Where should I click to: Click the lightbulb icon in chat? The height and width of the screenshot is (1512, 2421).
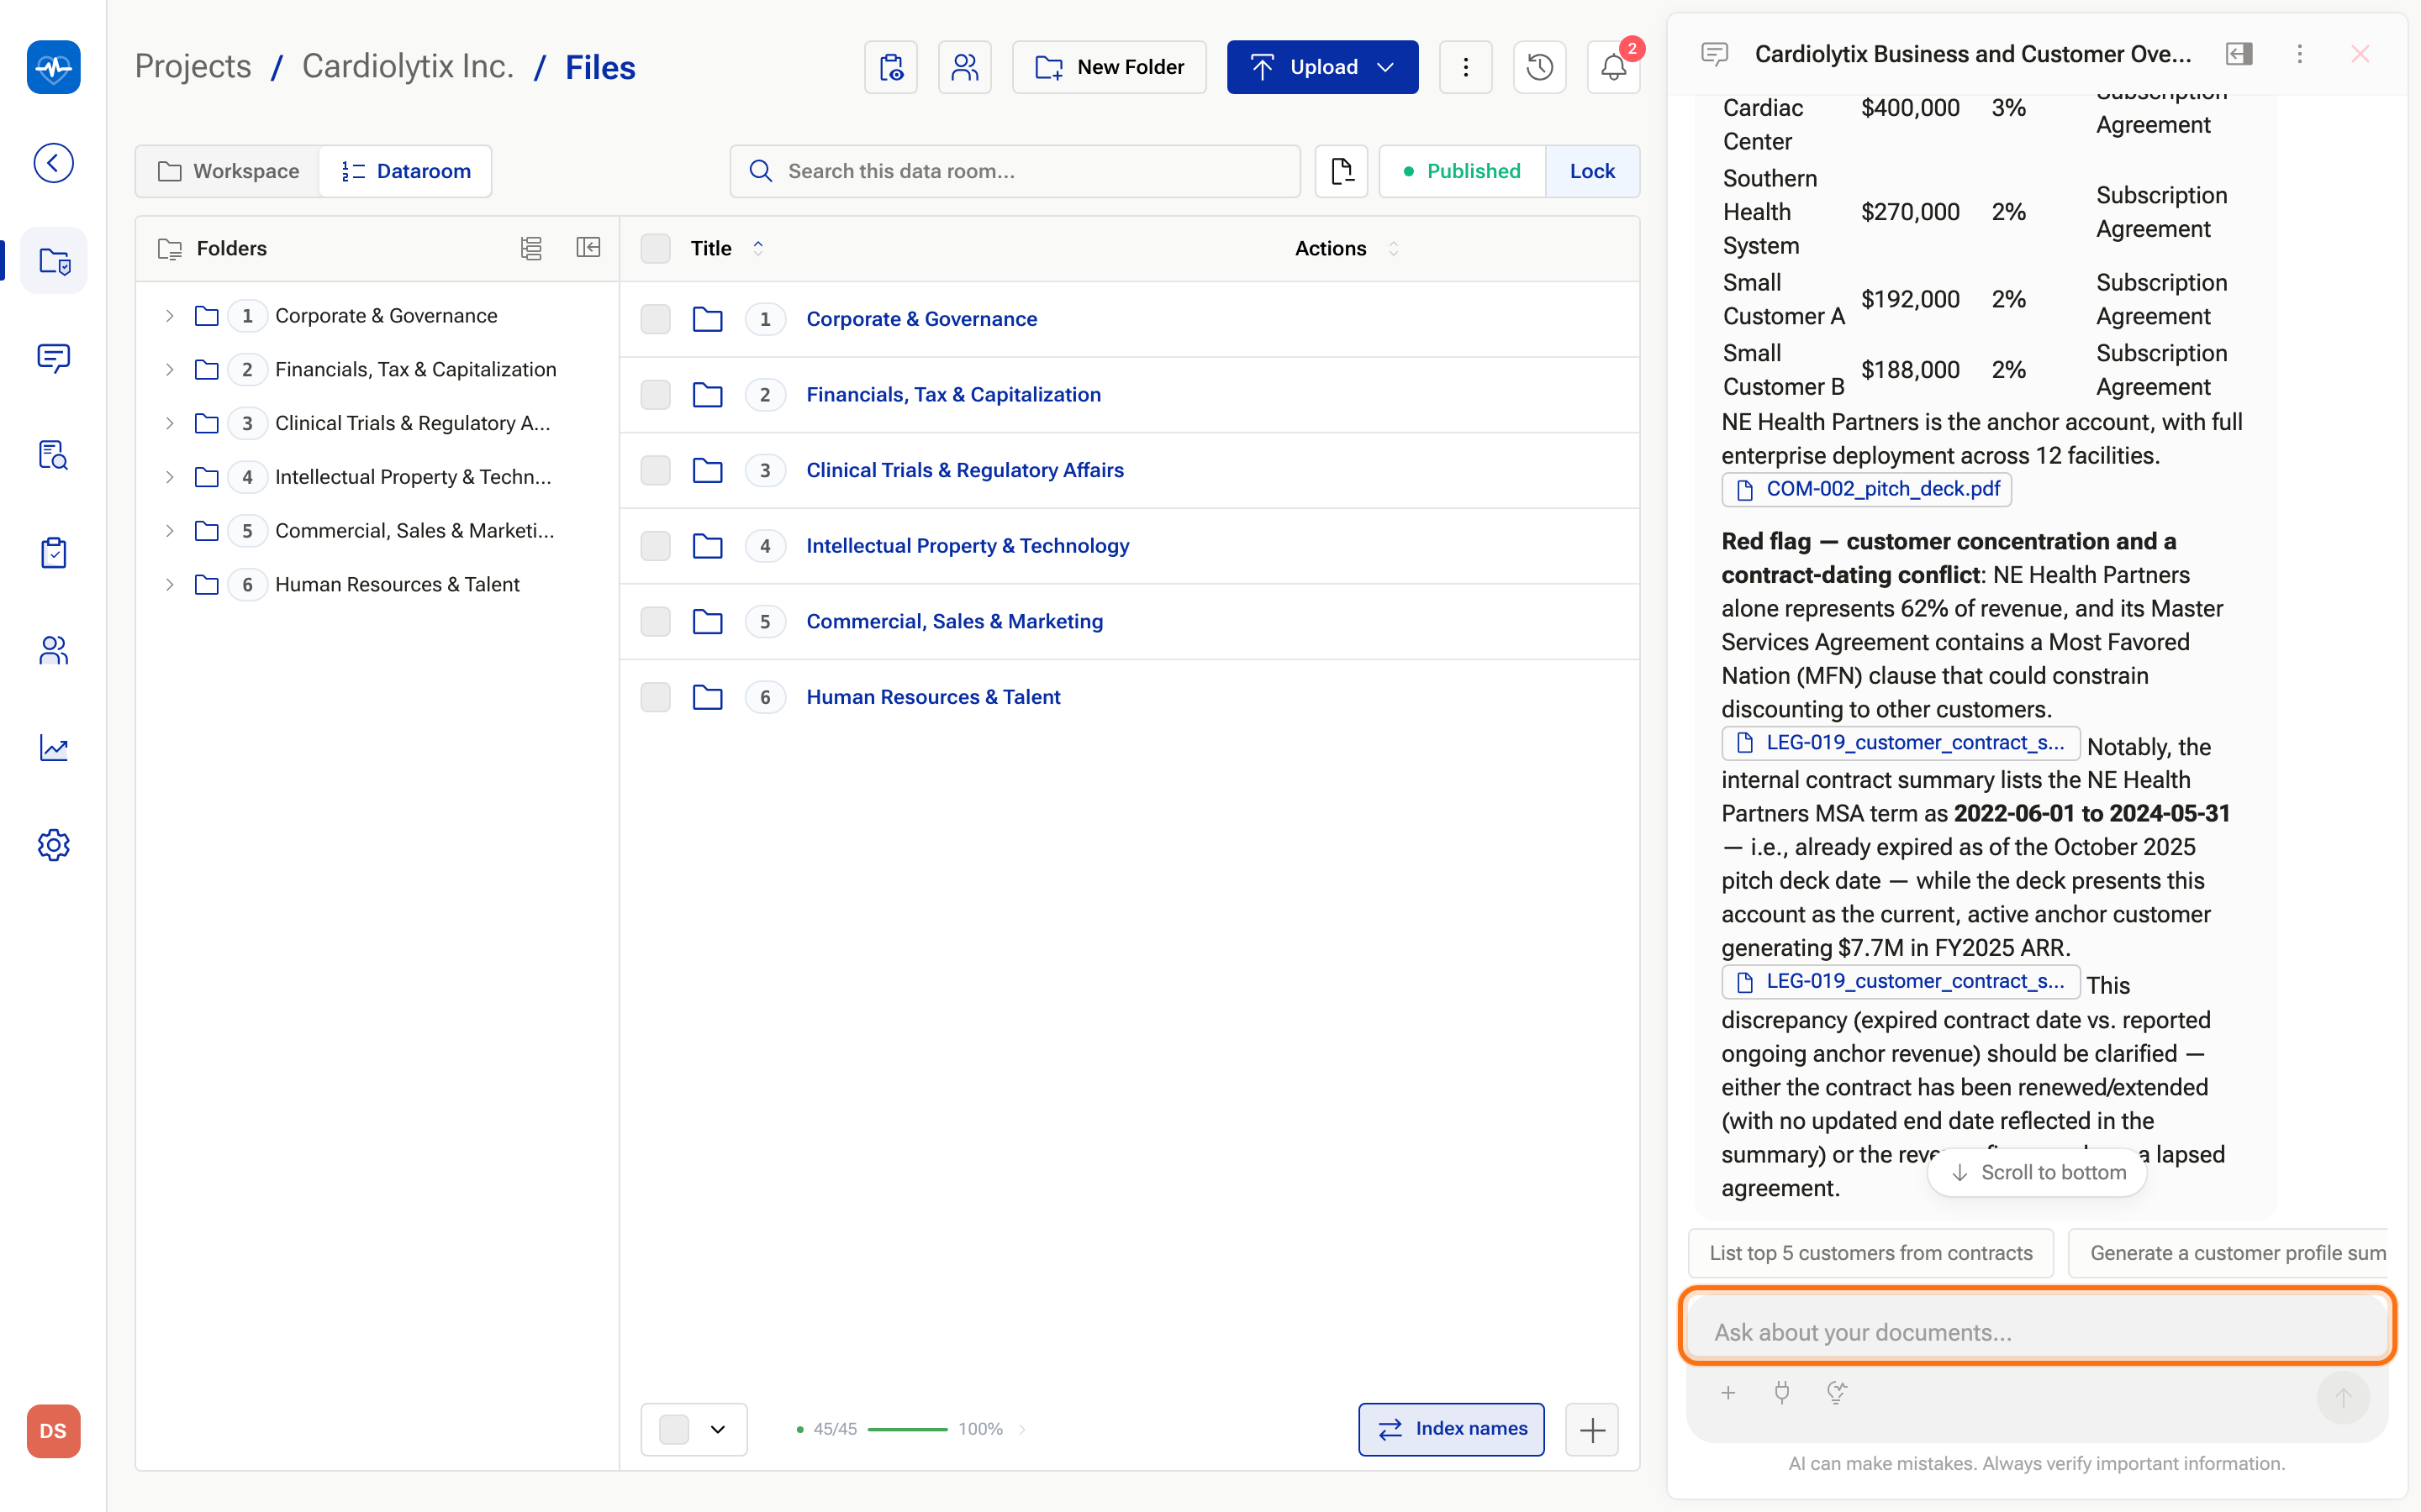[x=1836, y=1392]
